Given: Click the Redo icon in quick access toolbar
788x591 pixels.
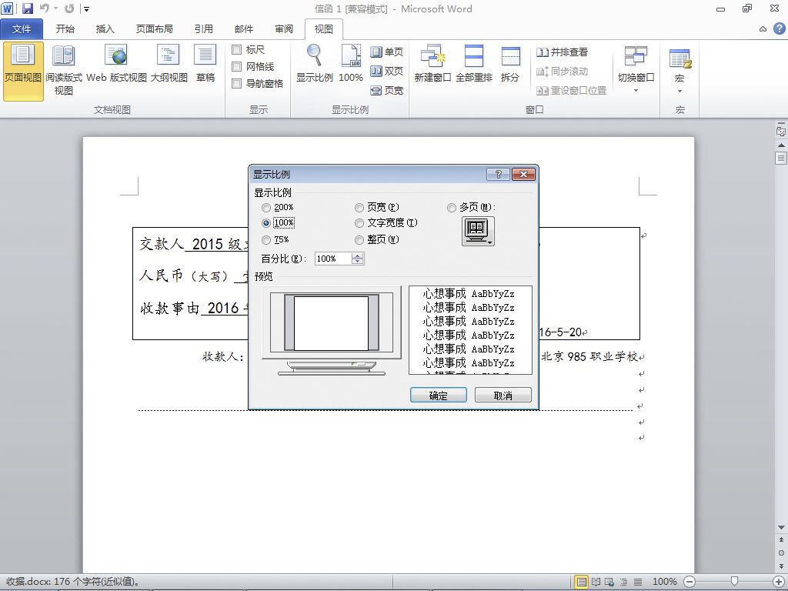Looking at the screenshot, I should click(69, 8).
